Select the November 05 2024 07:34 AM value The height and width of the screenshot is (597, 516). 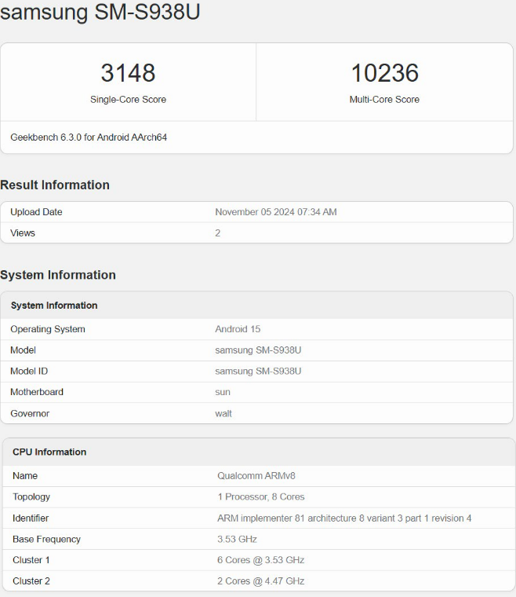[276, 211]
